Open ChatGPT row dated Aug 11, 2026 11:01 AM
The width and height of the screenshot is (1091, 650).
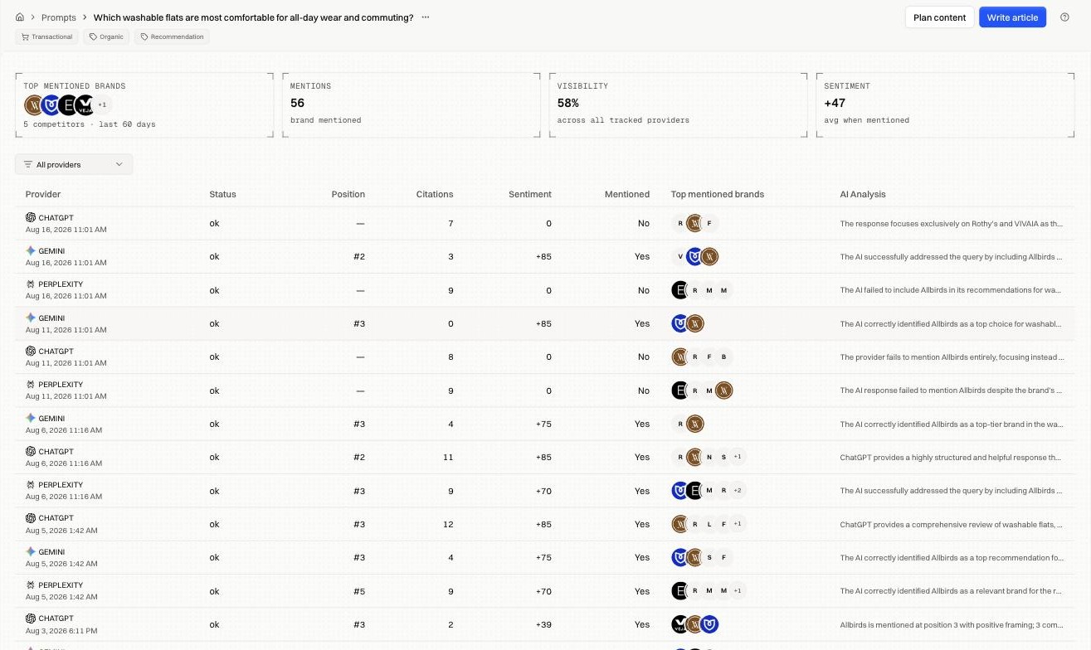pos(545,357)
